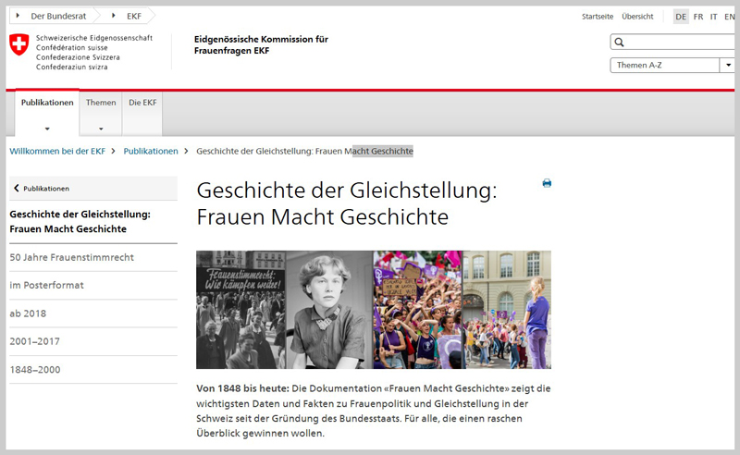Viewport: 740px width, 455px height.
Task: Expand the Themen navigation menu
Action: click(101, 128)
